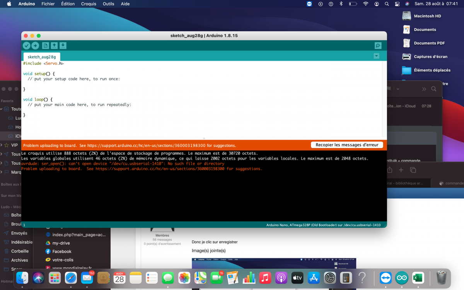Viewport: 464px width, 290px height.
Task: Open Messages from the Dock
Action: [168, 278]
